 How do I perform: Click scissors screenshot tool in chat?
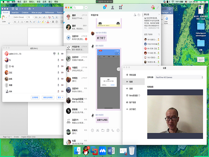pos(98,130)
